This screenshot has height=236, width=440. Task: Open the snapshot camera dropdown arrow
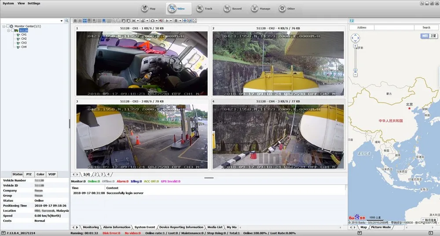click(157, 21)
